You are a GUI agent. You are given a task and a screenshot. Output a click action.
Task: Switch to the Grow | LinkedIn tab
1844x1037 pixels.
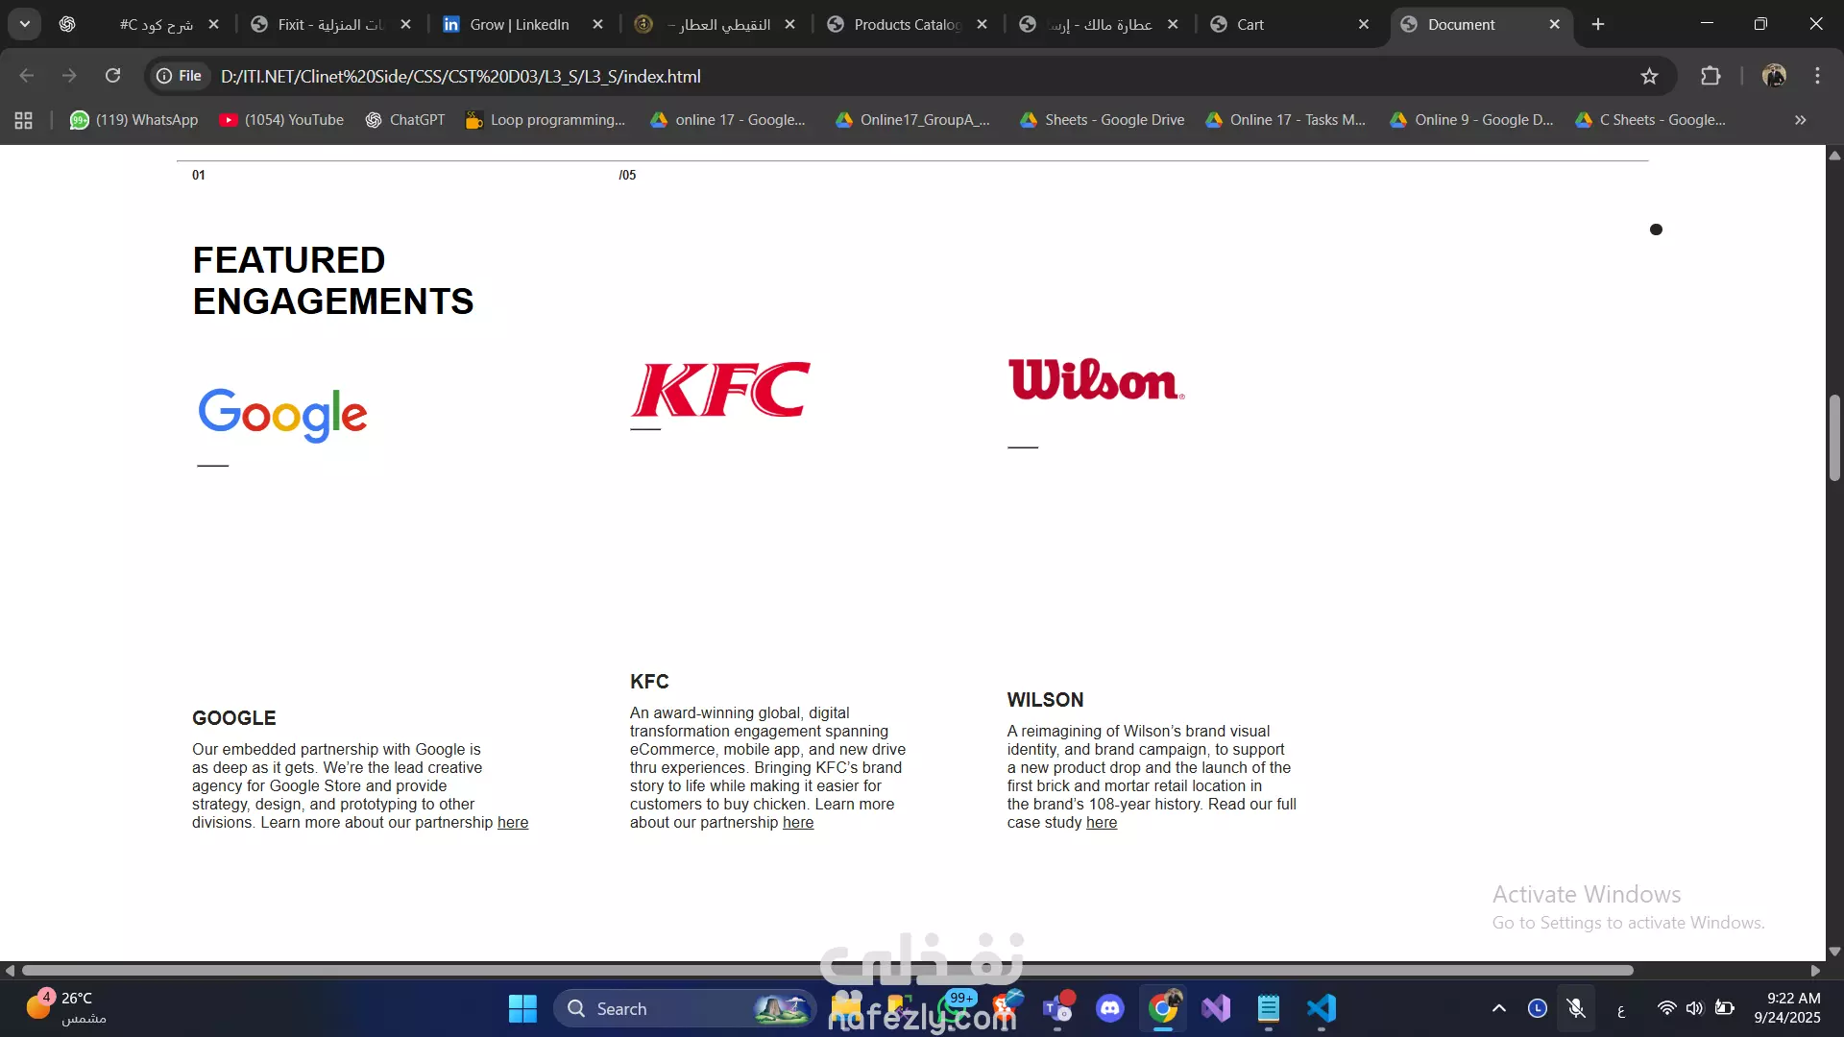point(519,24)
